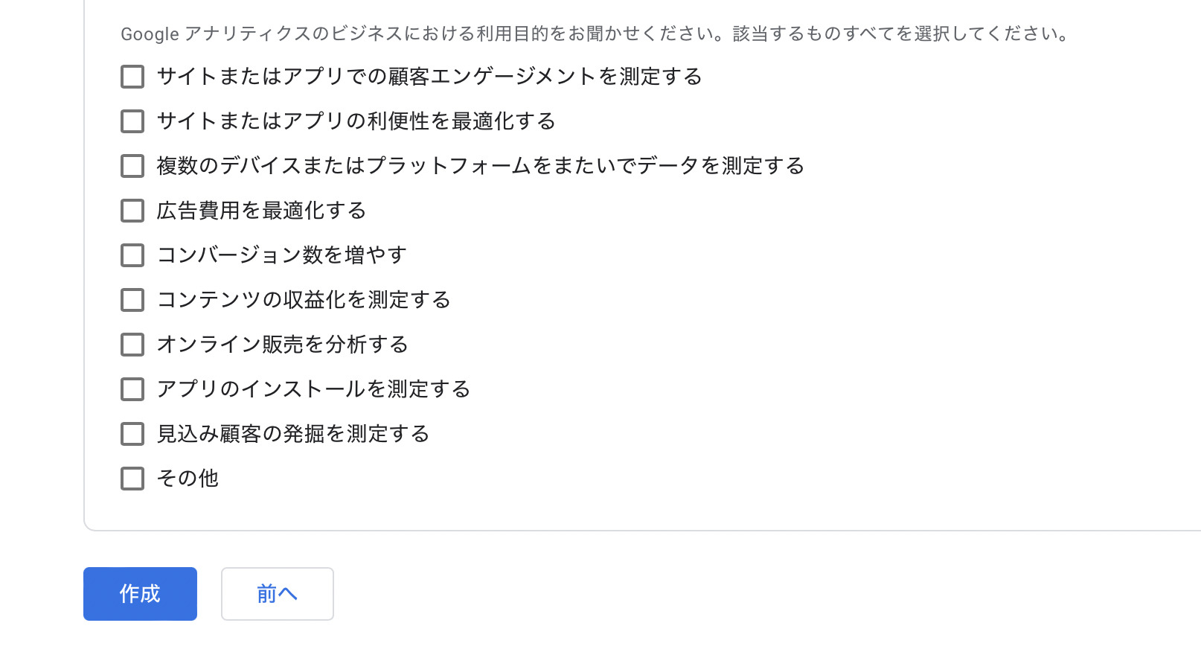Select the 広告費用を最適化する checkbox
The width and height of the screenshot is (1201, 649).
pos(132,211)
